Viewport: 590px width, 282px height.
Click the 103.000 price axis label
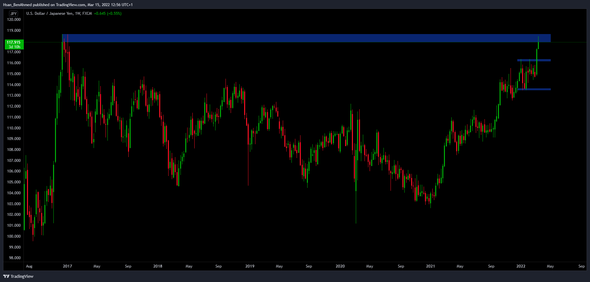click(x=14, y=204)
